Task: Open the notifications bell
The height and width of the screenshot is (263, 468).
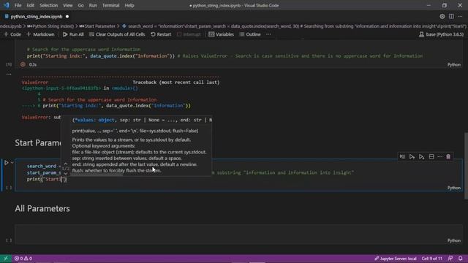Action: tap(461, 259)
